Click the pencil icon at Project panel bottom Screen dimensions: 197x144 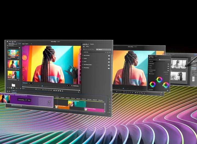(8, 88)
